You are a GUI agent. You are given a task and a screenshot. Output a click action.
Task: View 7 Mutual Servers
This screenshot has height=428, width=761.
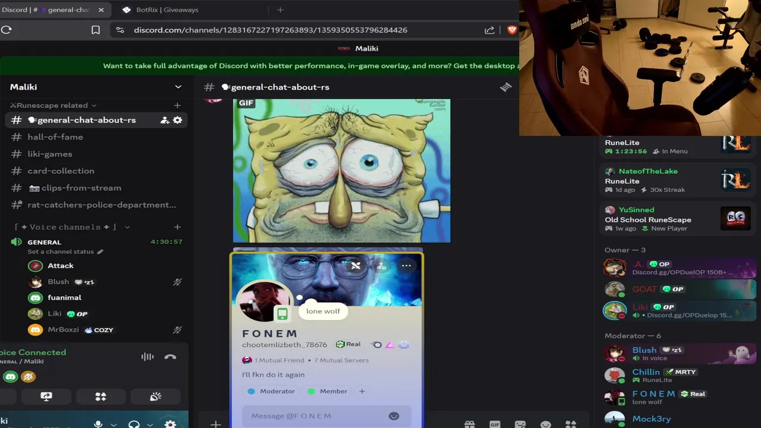[341, 360]
